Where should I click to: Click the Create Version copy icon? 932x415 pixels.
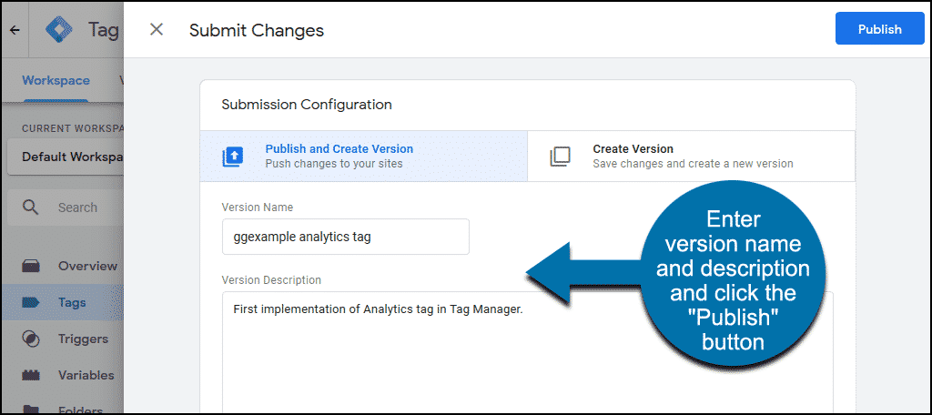560,157
